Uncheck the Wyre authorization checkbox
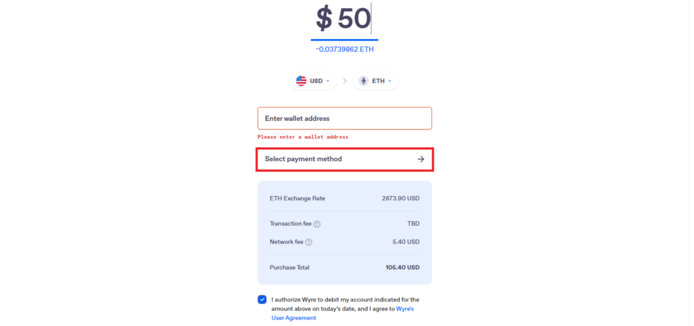The height and width of the screenshot is (326, 694). tap(262, 300)
